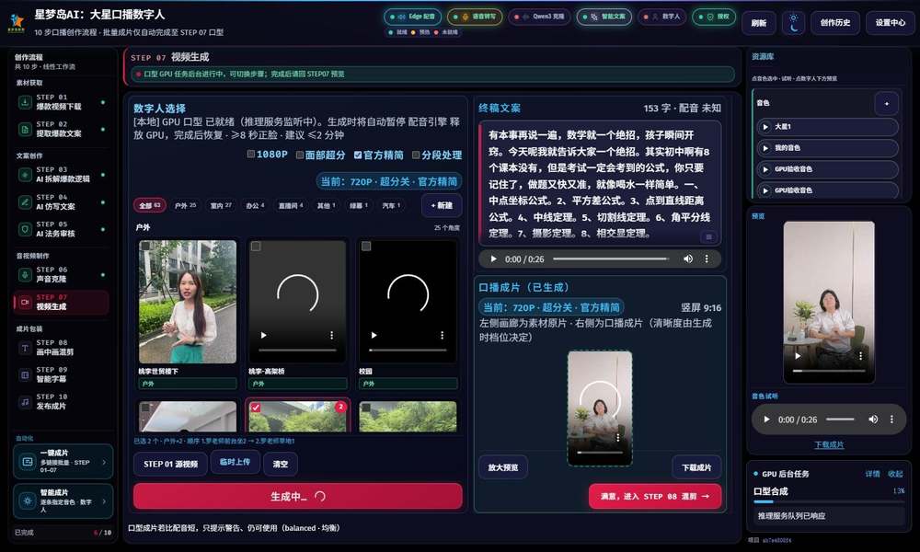Open the 桃李世贸楼下 avatar thumbnail

pyautogui.click(x=188, y=302)
